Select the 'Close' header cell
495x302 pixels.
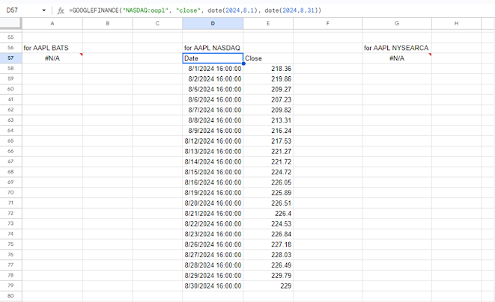point(268,58)
